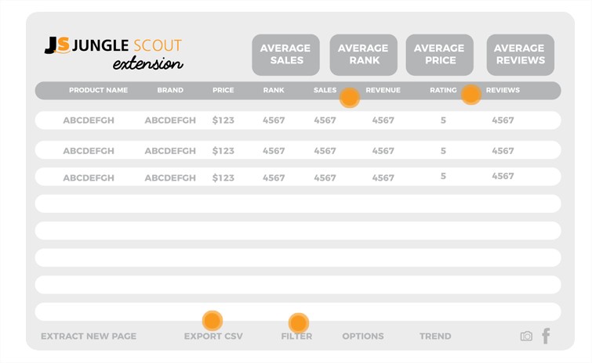The width and height of the screenshot is (592, 363).
Task: Sort by the Revenue column header
Action: [x=383, y=90]
